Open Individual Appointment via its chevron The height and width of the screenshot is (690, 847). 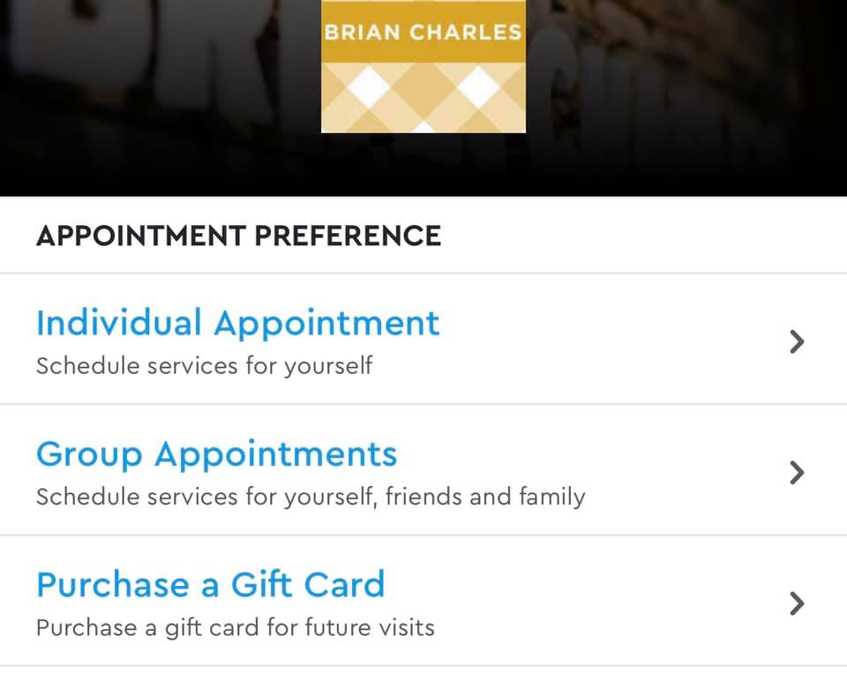coord(797,341)
